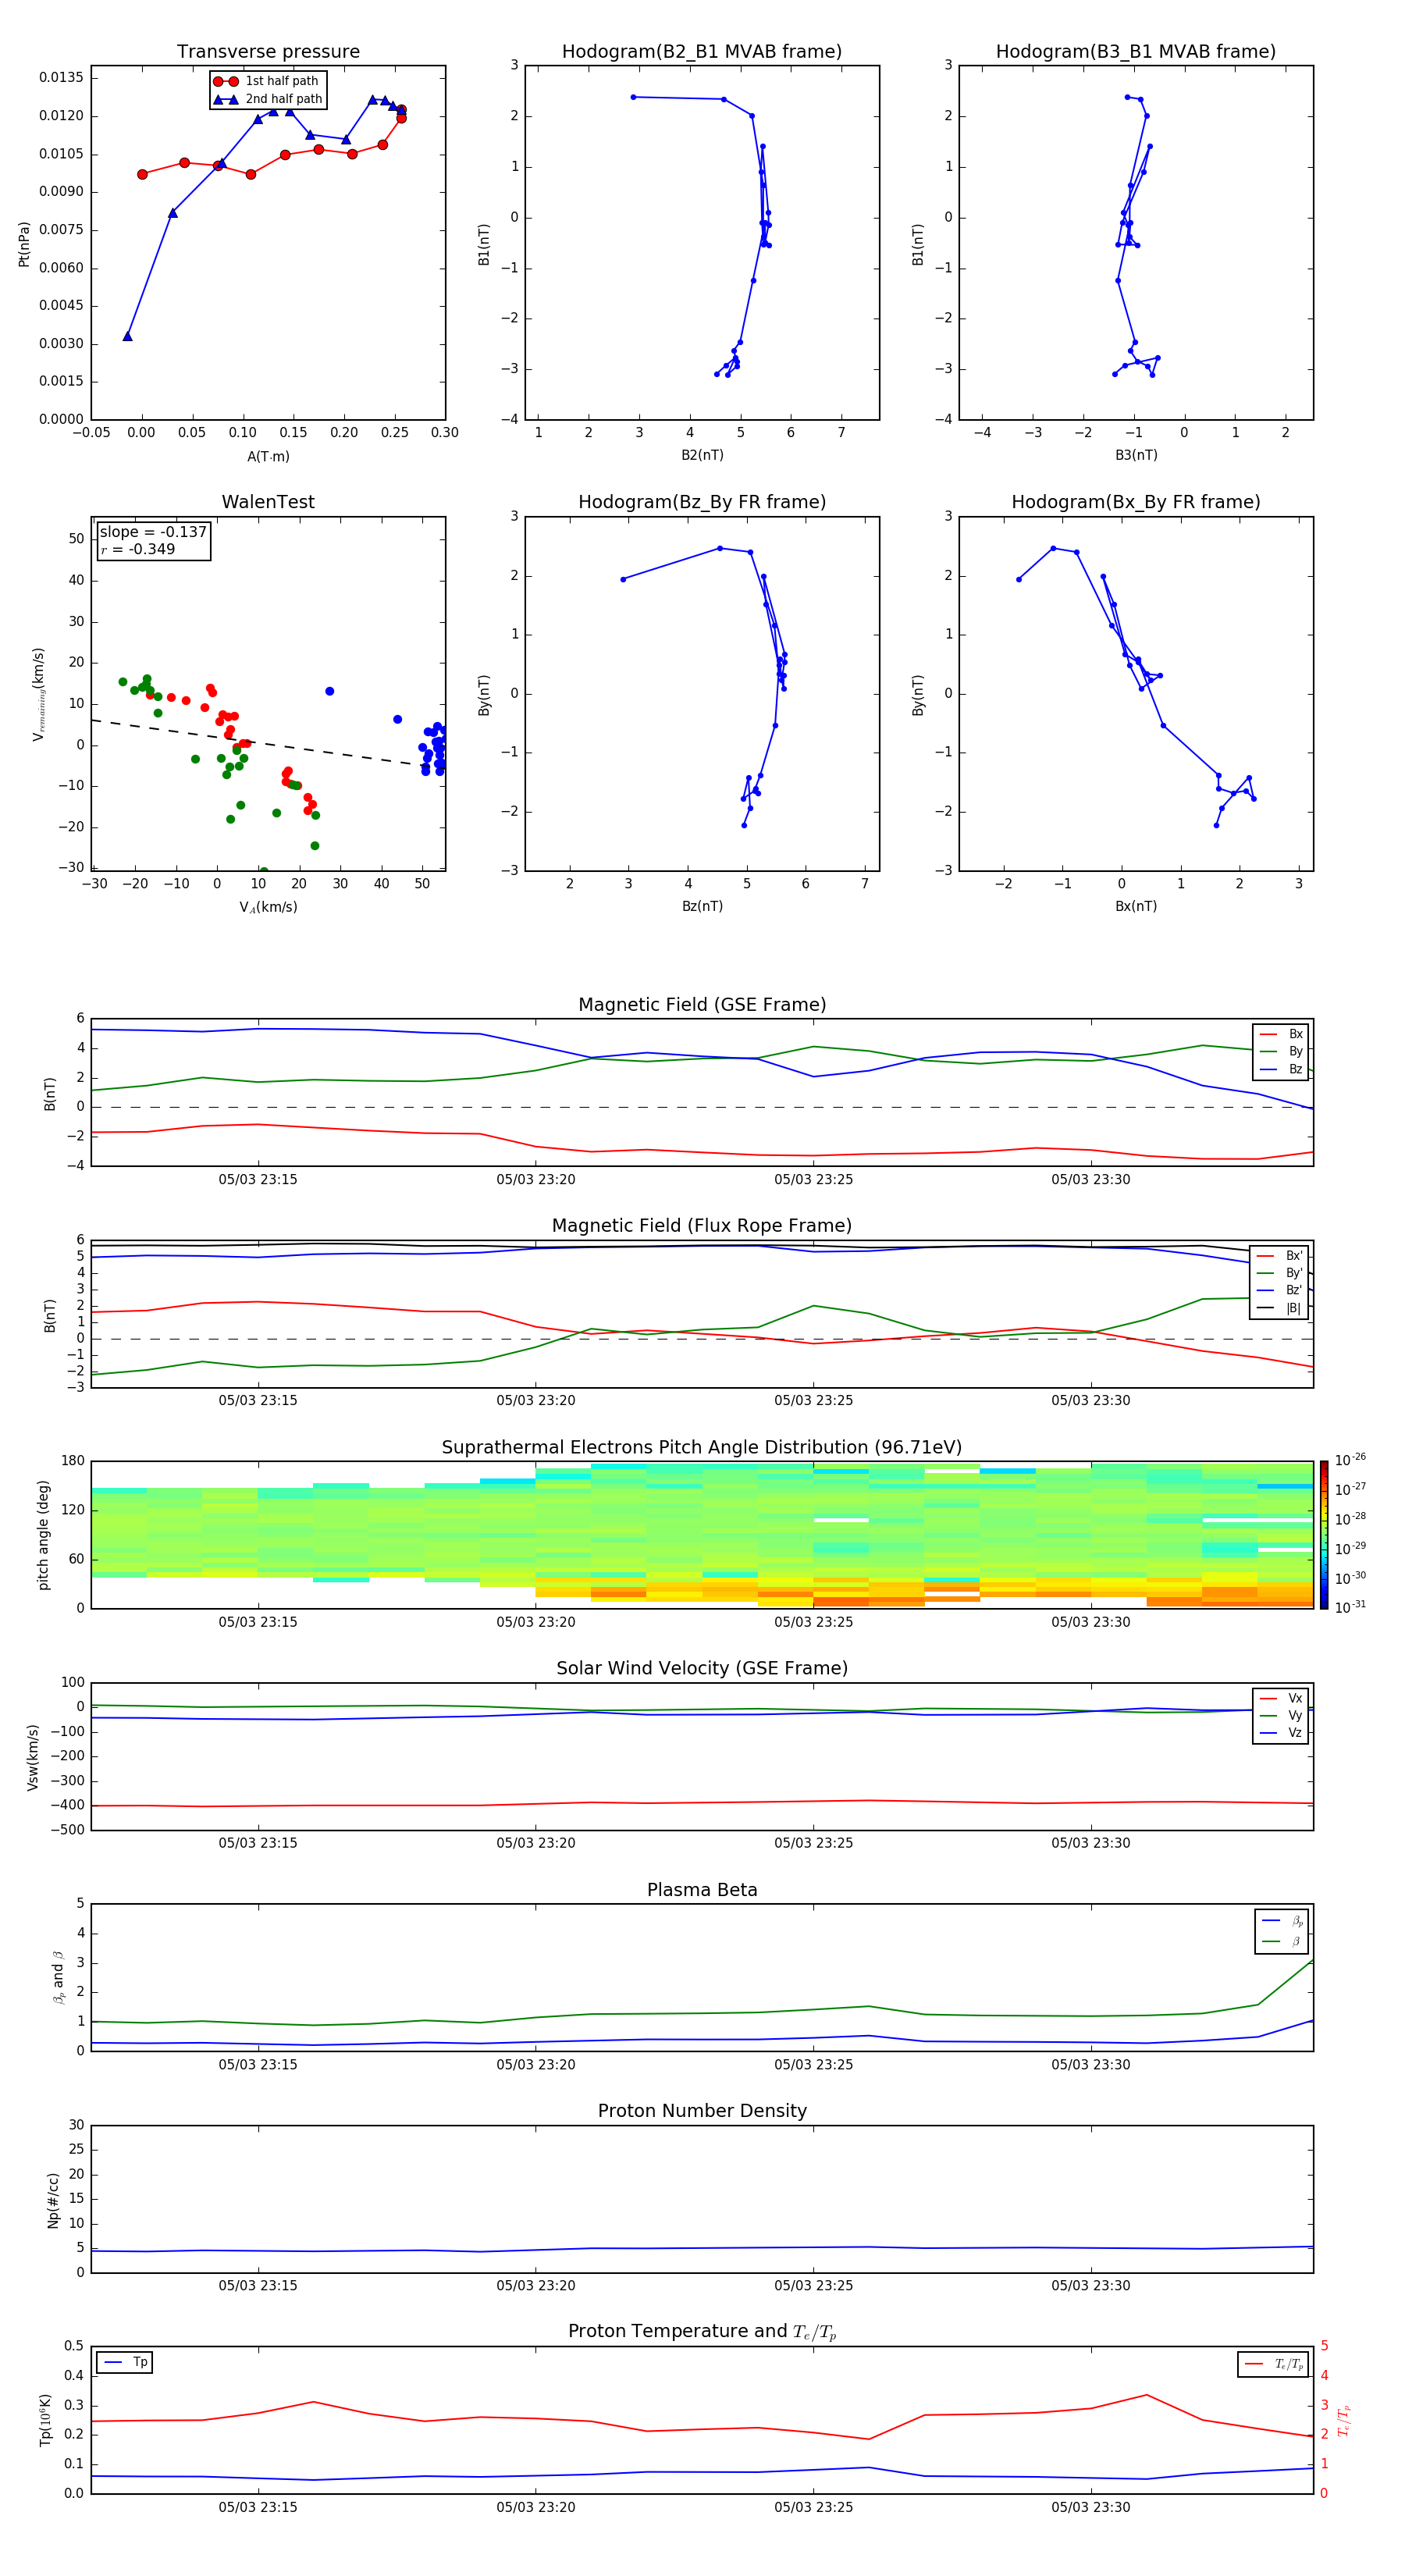Click the 'WalenTest' plot title
This screenshot has height=2576, width=1405.
point(268,502)
